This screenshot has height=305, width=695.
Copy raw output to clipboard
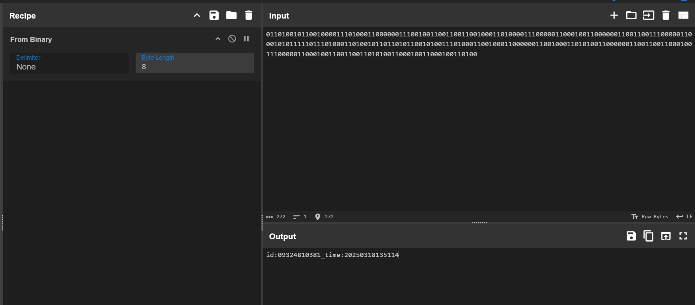tap(649, 236)
